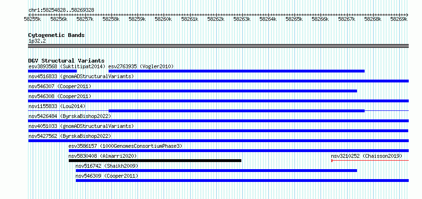Viewport: 422px width, 199px height.
Task: Click nsv546308 (Cooper2011) variant label
Action: [x=60, y=96]
